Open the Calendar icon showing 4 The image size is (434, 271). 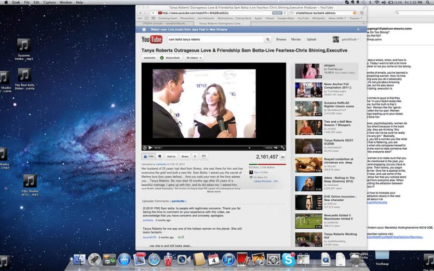214,259
